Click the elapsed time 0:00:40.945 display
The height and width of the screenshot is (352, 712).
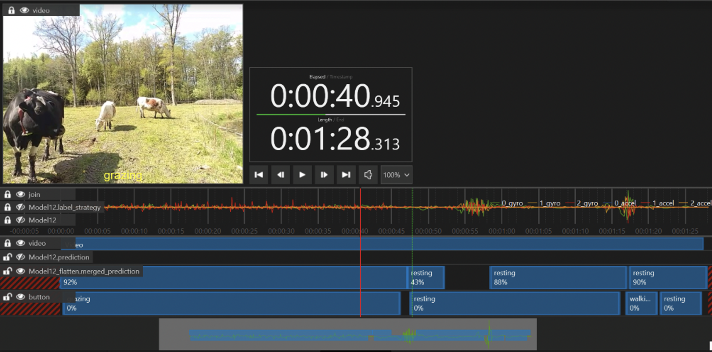coord(335,96)
